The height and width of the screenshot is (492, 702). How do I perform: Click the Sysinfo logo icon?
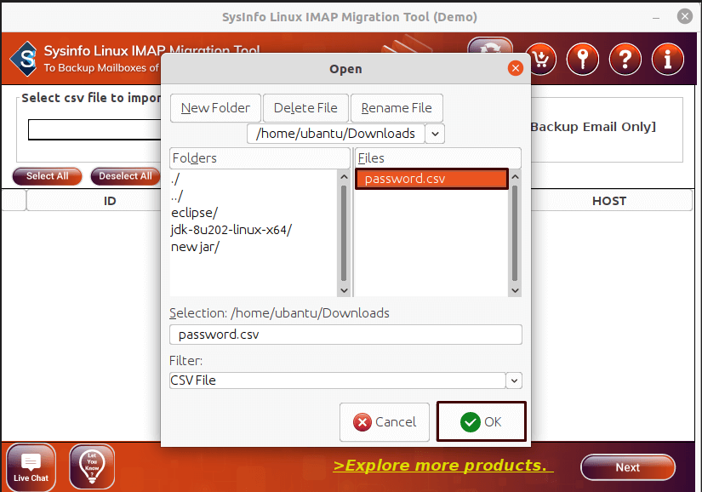pyautogui.click(x=25, y=59)
